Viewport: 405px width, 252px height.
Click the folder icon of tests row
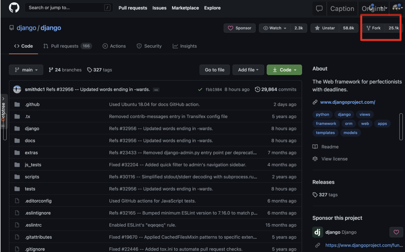click(17, 189)
